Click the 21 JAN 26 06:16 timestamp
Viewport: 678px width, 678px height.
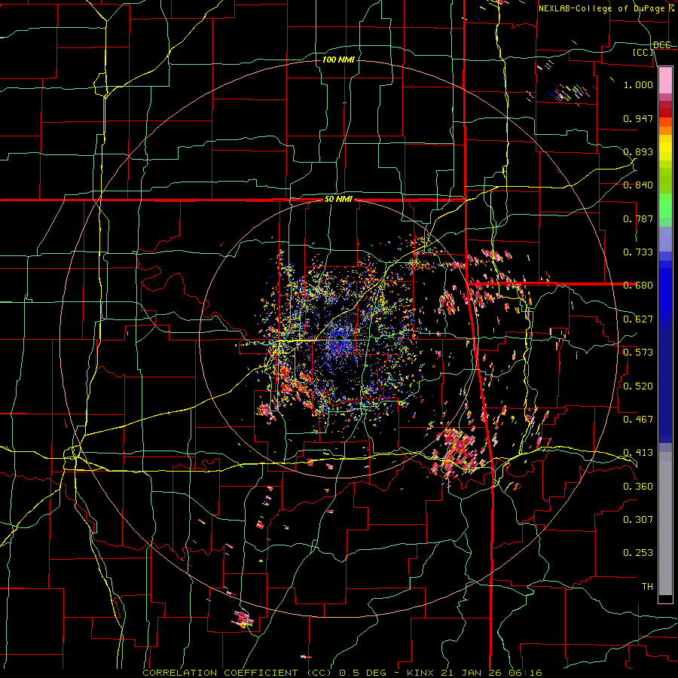(x=492, y=673)
